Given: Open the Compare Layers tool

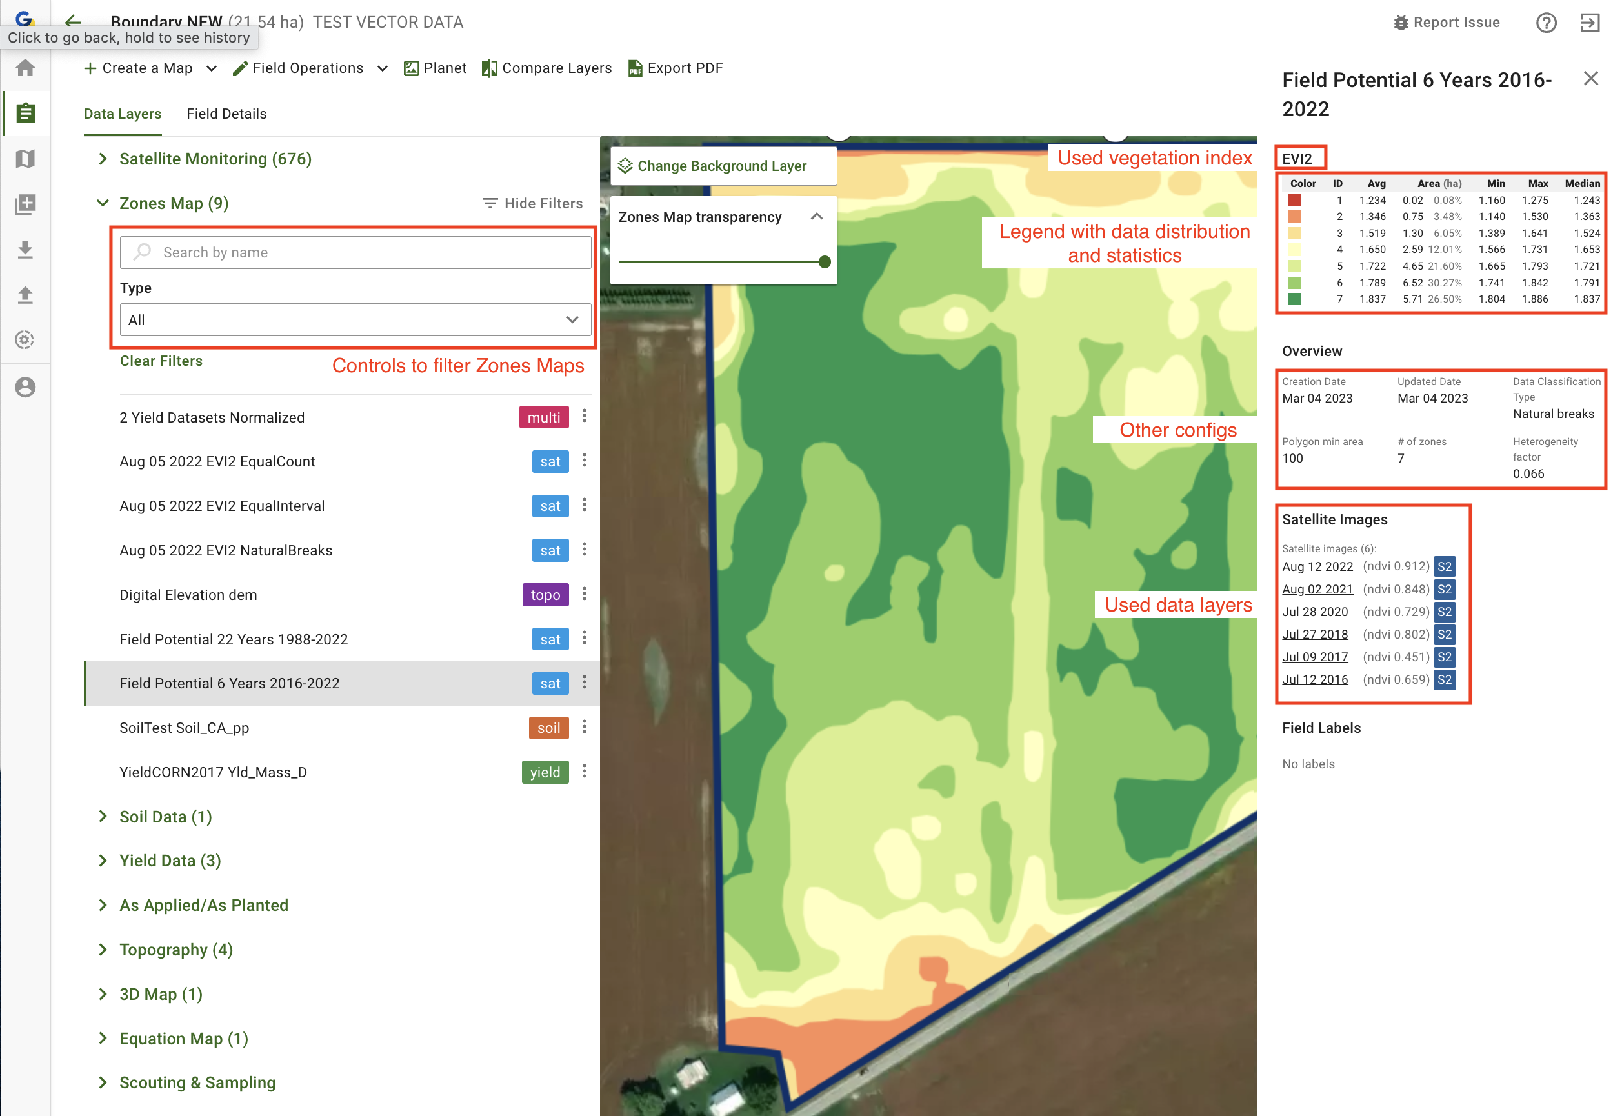Looking at the screenshot, I should (546, 68).
